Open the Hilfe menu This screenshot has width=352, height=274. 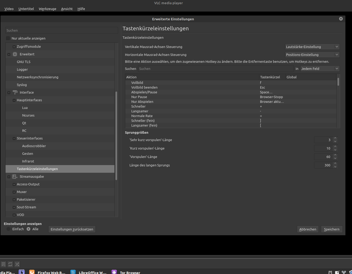point(81,9)
